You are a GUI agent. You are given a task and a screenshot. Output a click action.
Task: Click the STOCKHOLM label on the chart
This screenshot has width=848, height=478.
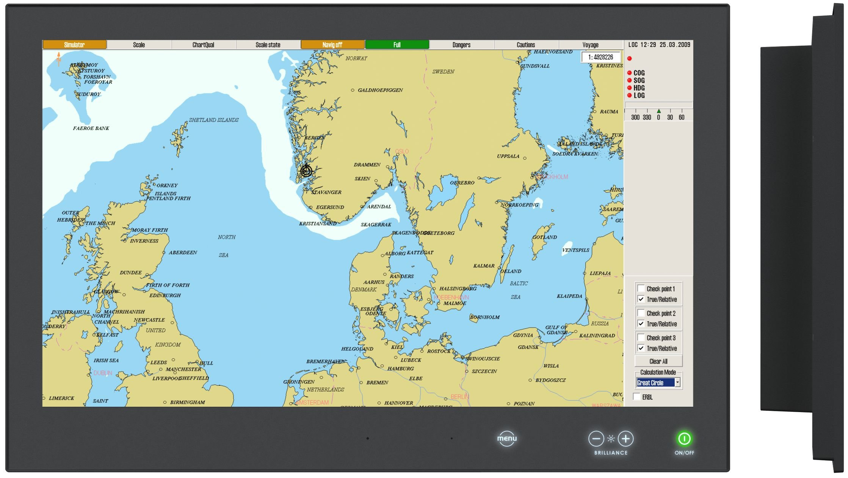click(x=552, y=177)
